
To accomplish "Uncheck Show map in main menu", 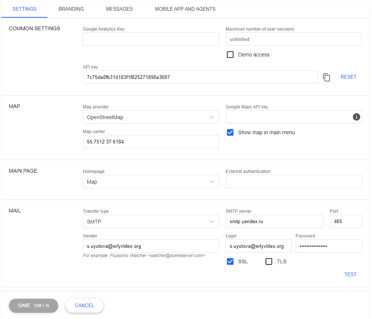I will (x=230, y=132).
